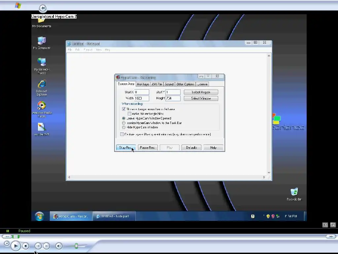Click Notepad's vertical scrollbar up arrow

[269, 56]
